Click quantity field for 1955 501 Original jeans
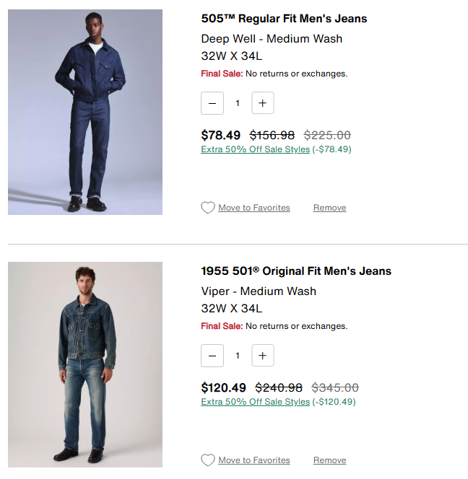The width and height of the screenshot is (468, 479). coord(237,356)
